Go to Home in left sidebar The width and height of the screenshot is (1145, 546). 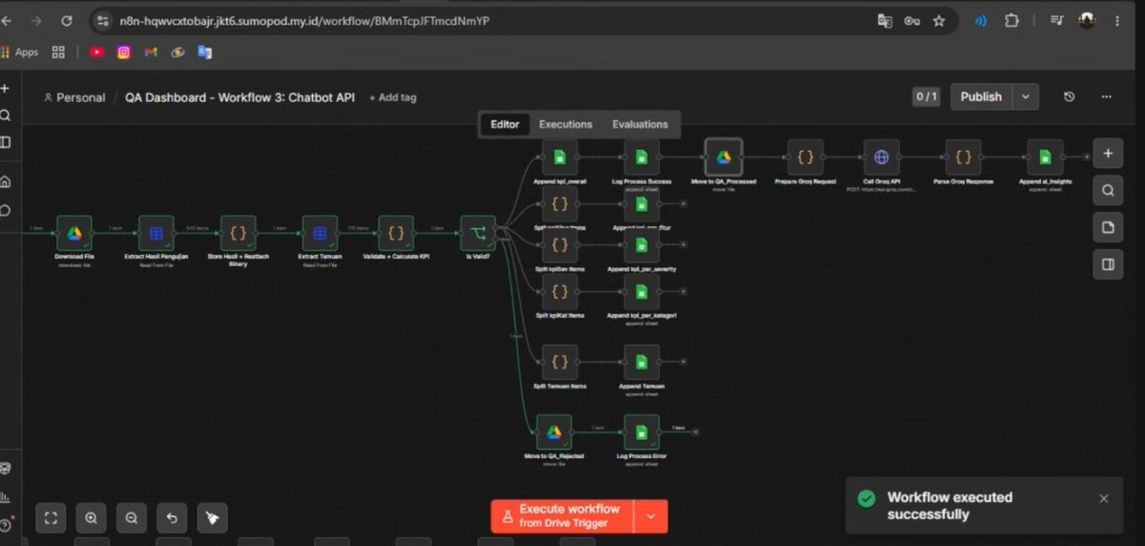point(5,181)
